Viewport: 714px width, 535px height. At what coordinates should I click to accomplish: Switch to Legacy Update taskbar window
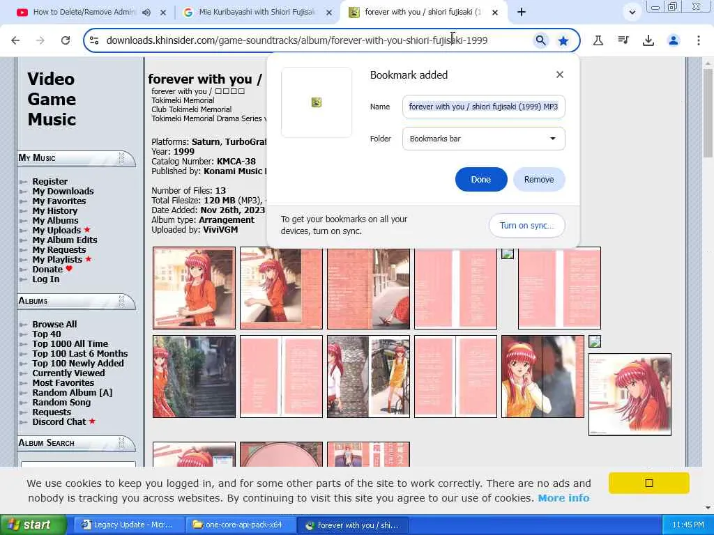128,525
